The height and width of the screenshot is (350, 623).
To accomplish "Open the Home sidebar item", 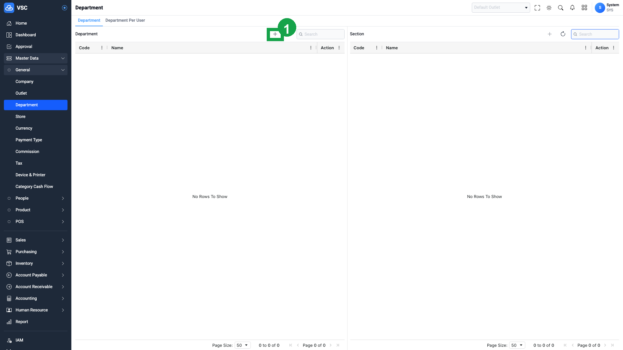I will pos(36,23).
